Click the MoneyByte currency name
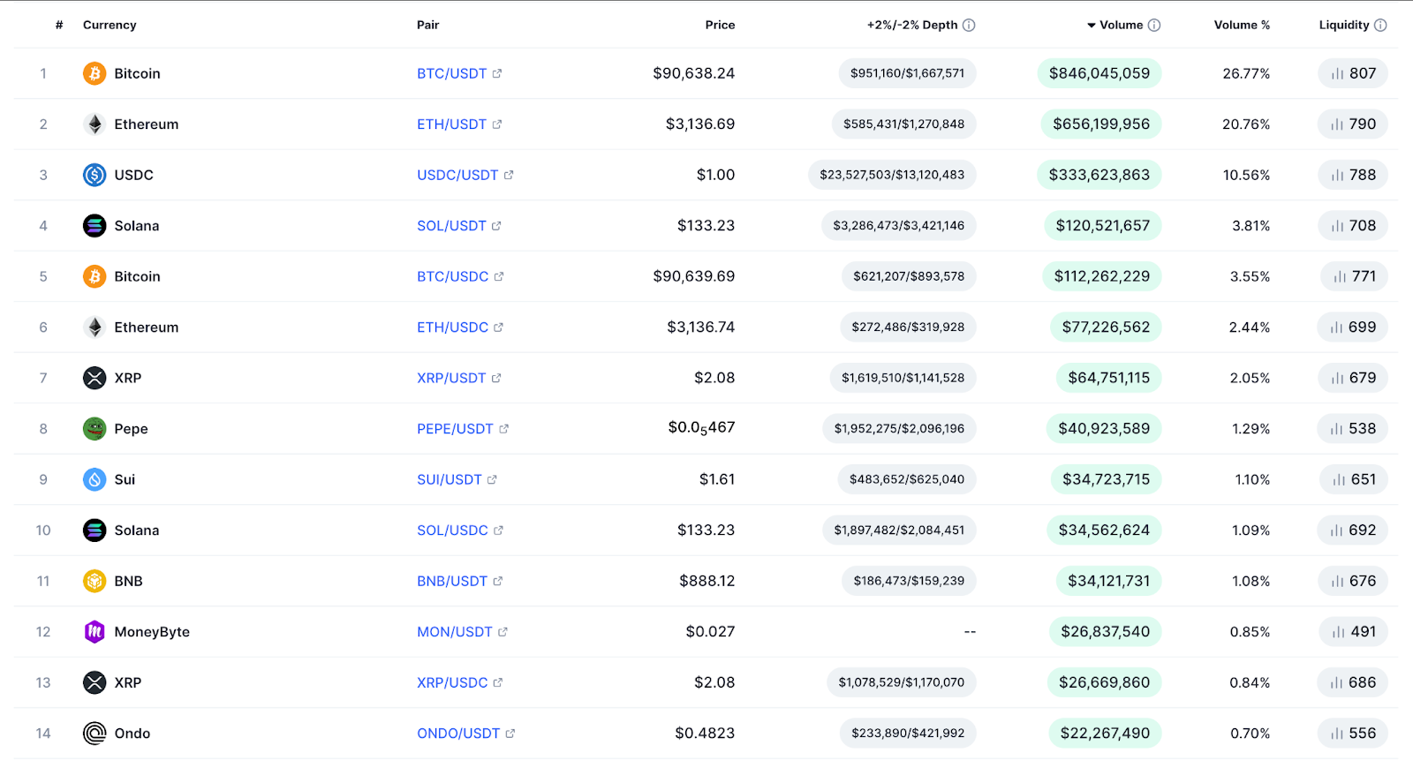1413x760 pixels. coord(152,632)
